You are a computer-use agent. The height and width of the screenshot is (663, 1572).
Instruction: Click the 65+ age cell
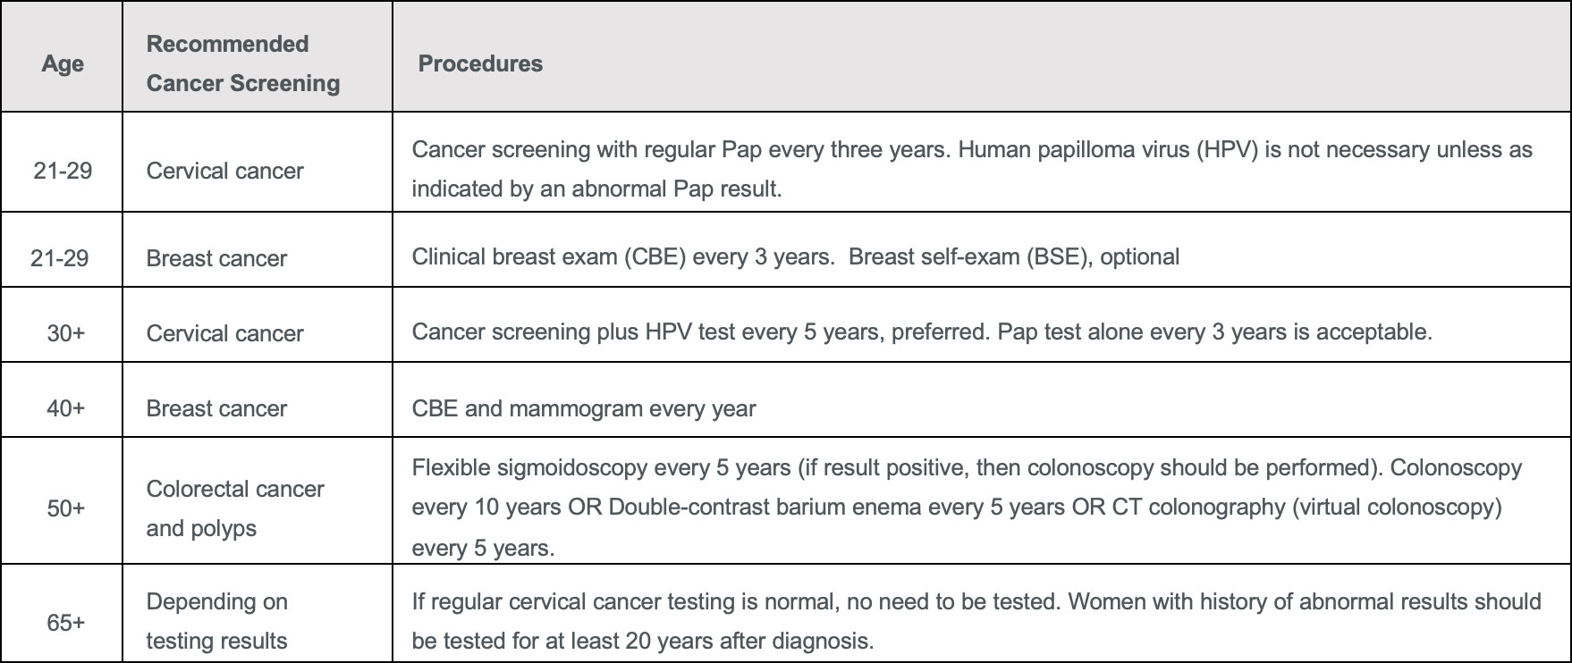pyautogui.click(x=65, y=622)
